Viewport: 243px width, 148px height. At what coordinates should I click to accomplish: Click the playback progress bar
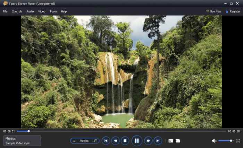[121, 131]
